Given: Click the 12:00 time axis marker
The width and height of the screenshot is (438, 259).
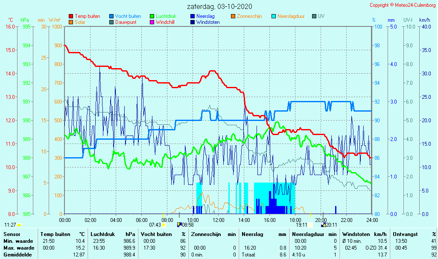Looking at the screenshot, I should click(x=219, y=220).
